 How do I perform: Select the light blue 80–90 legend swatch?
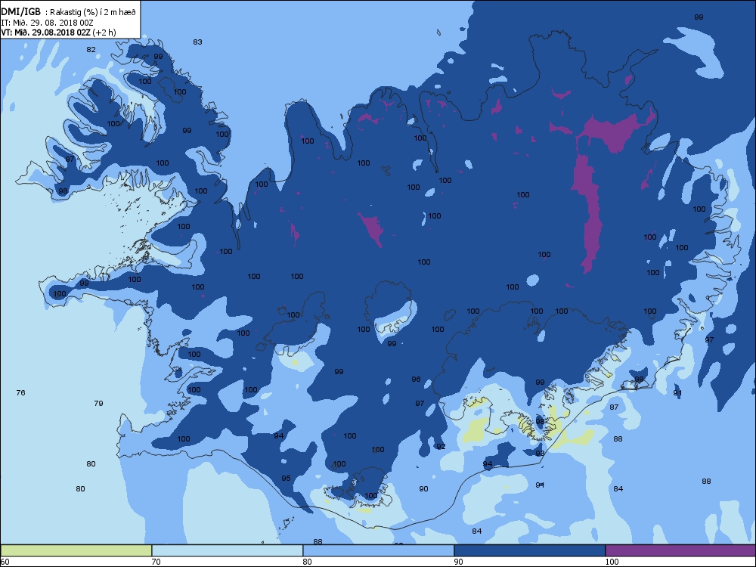379,550
